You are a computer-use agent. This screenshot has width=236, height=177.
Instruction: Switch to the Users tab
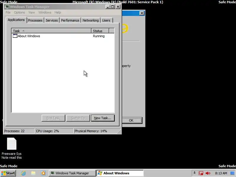coord(106,20)
